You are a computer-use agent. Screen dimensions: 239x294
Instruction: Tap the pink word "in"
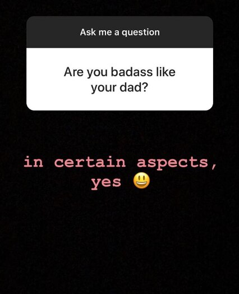[x=33, y=162]
